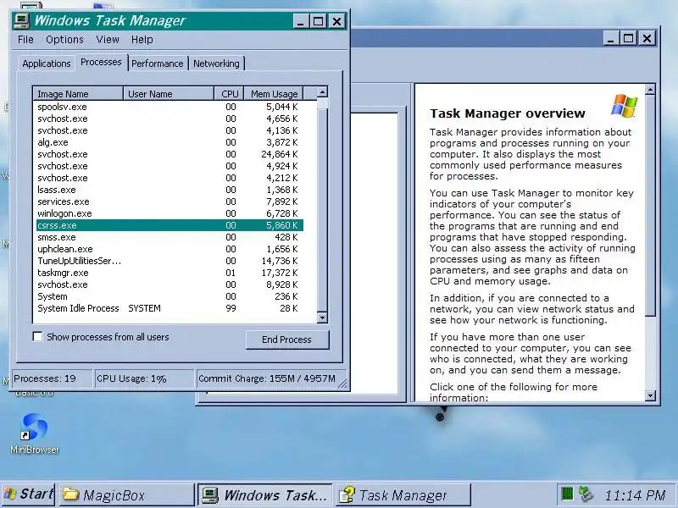Select the TuneUpUtilitiesSer... process
Viewport: 678px width, 508px height.
[169, 261]
